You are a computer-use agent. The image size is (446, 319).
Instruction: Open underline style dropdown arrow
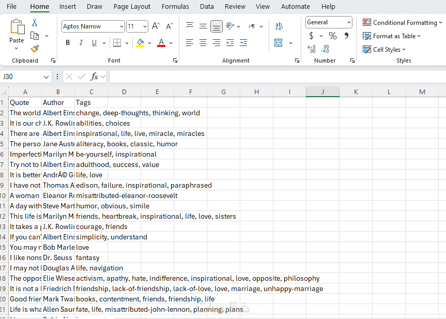click(104, 43)
